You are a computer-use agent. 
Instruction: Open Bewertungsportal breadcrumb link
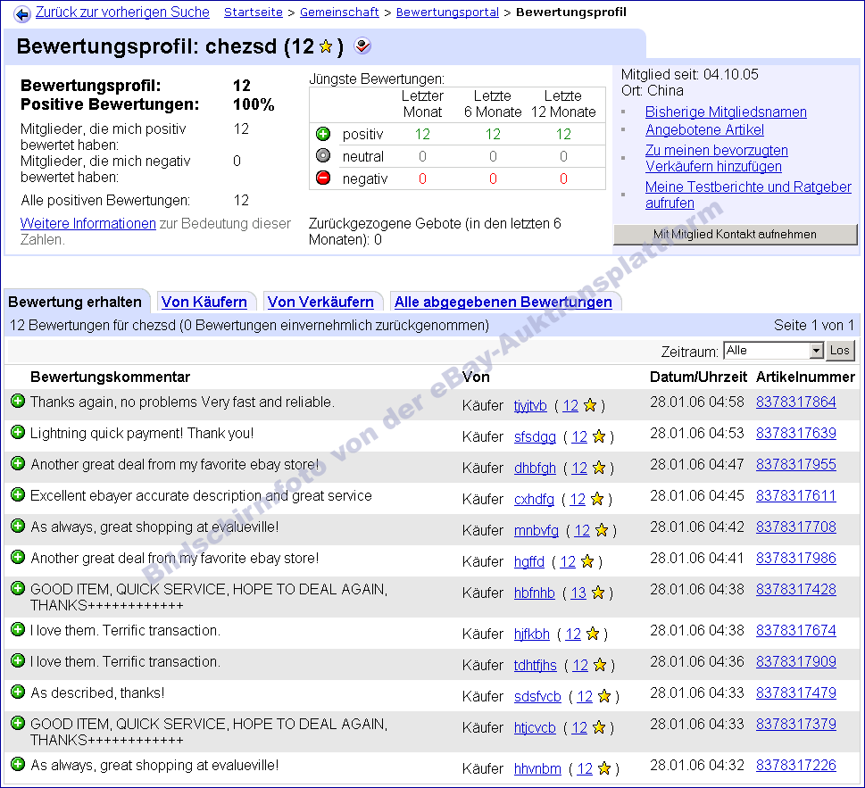click(x=447, y=12)
